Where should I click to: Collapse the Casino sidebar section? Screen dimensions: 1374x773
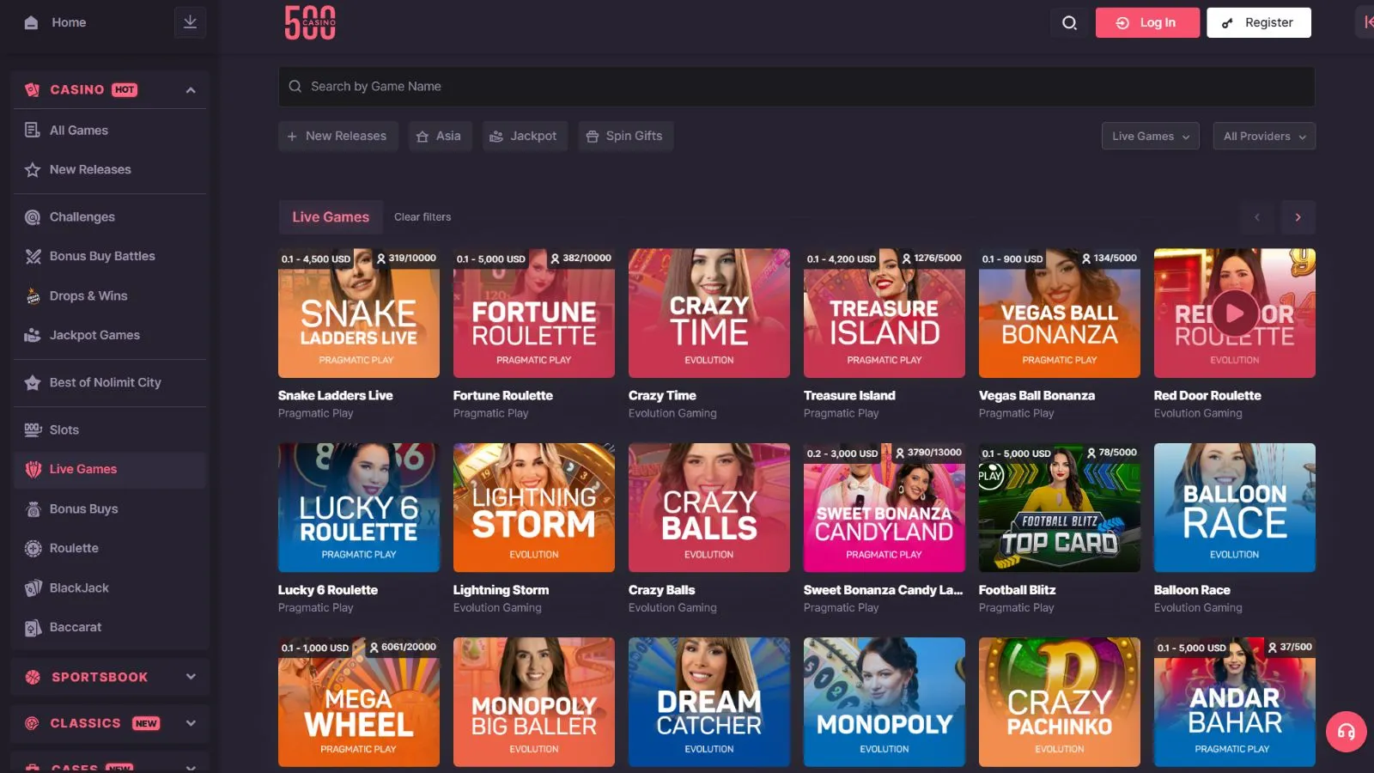click(x=191, y=90)
